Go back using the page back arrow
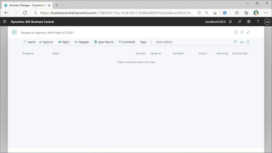The height and width of the screenshot is (153, 272). click(14, 32)
